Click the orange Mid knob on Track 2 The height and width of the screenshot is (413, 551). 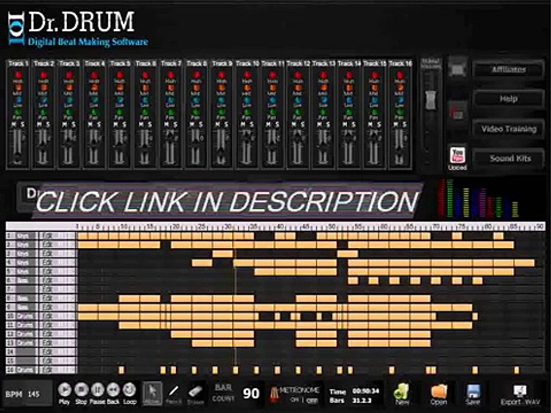coord(44,88)
